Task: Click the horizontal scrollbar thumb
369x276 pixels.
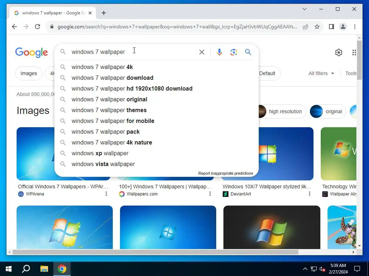Action: pos(155,252)
